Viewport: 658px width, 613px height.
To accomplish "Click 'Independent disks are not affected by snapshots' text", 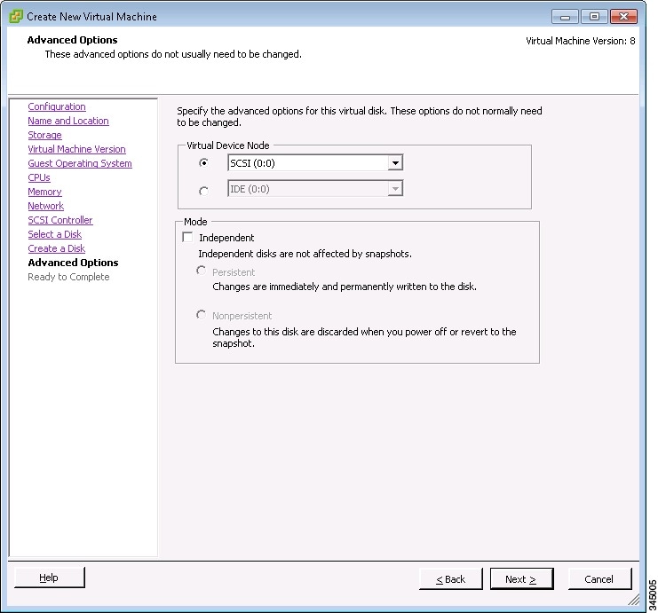I will 305,254.
